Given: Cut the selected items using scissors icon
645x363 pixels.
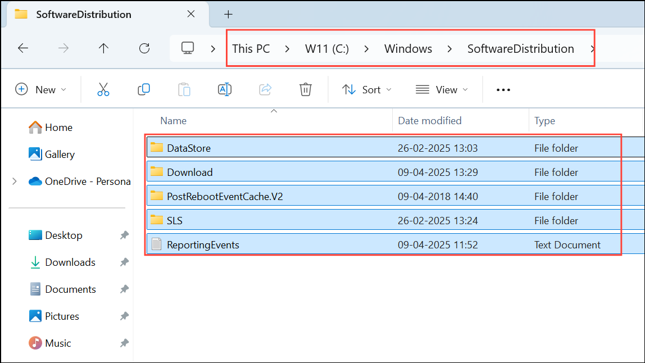Looking at the screenshot, I should tap(103, 89).
